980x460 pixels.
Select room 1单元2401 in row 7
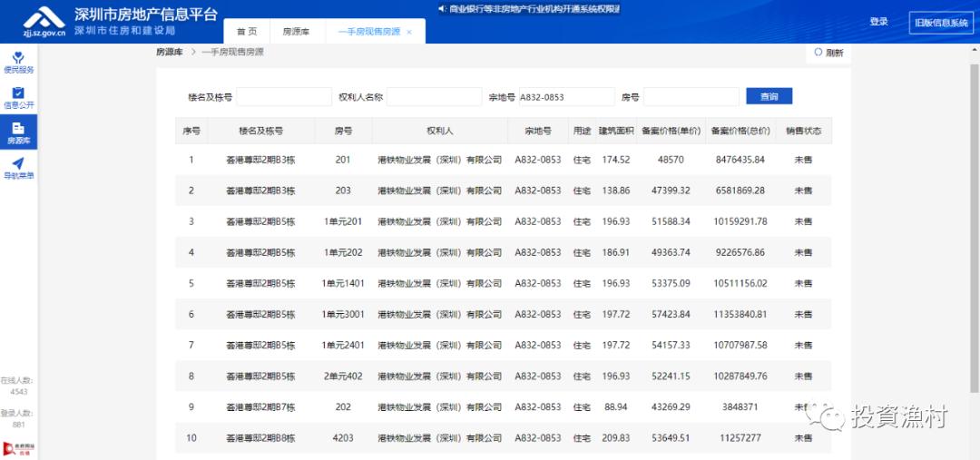342,345
